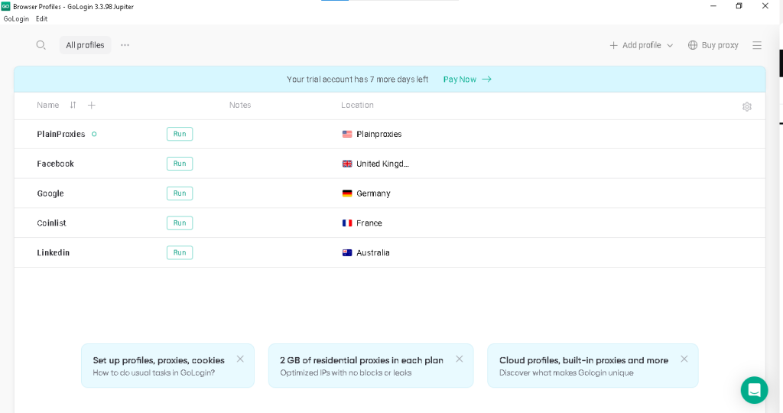Click the plus icon in Add profile

point(614,45)
